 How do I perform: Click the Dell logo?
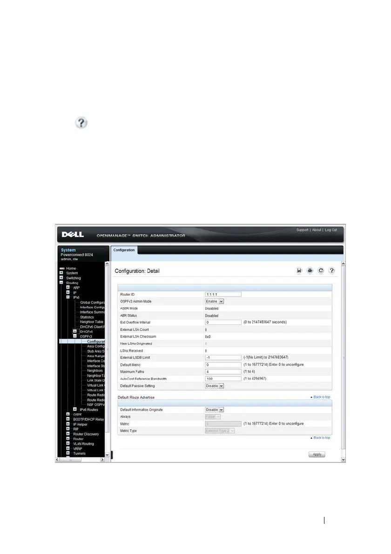point(73,235)
